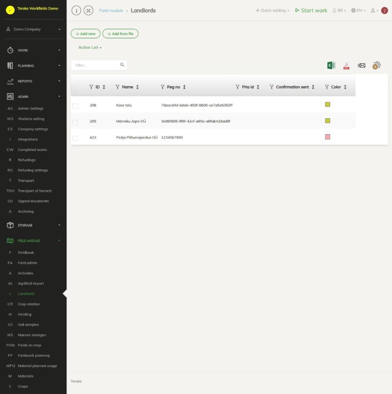
Task: Tick the checkbox for Kase talu
Action: coord(75,106)
